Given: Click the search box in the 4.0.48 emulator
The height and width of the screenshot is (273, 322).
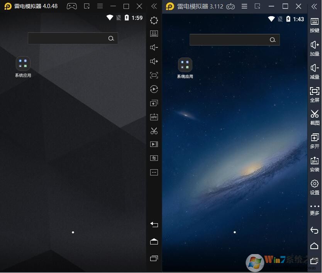Looking at the screenshot, I should pyautogui.click(x=68, y=38).
